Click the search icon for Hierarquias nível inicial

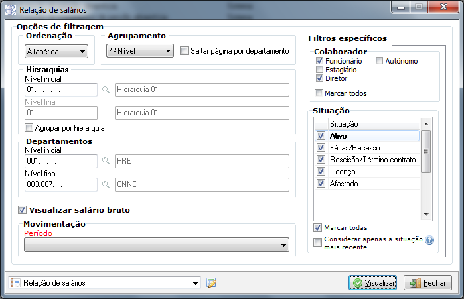click(x=106, y=90)
